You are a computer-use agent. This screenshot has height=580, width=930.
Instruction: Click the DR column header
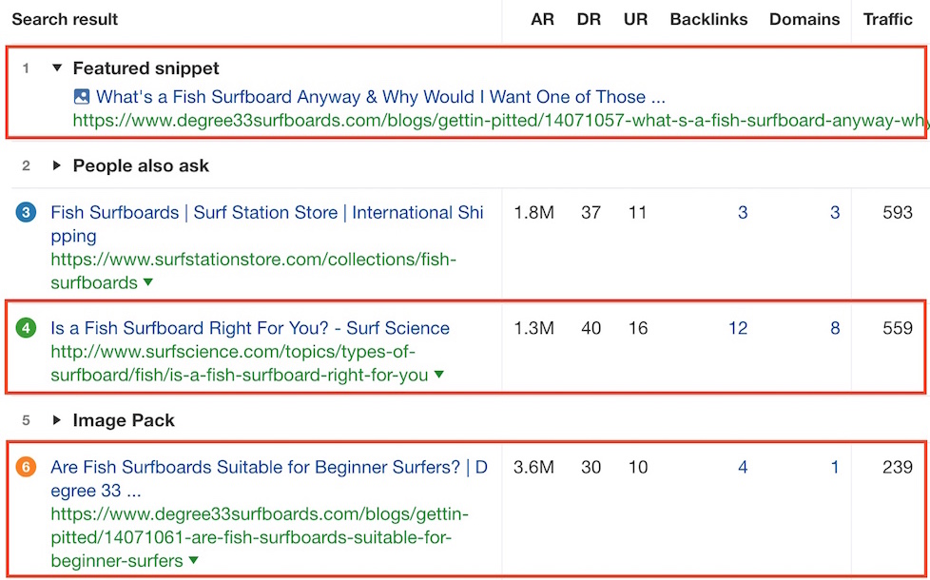coord(589,19)
